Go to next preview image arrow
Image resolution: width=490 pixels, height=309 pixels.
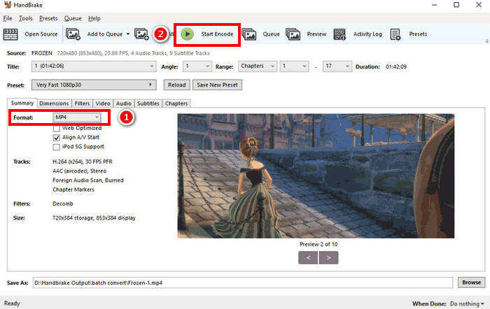[x=329, y=257]
